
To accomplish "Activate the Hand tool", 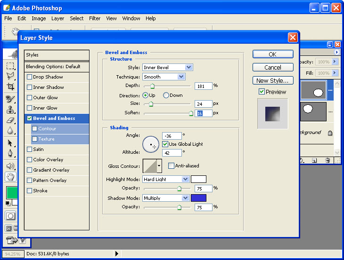I will click(x=10, y=176).
